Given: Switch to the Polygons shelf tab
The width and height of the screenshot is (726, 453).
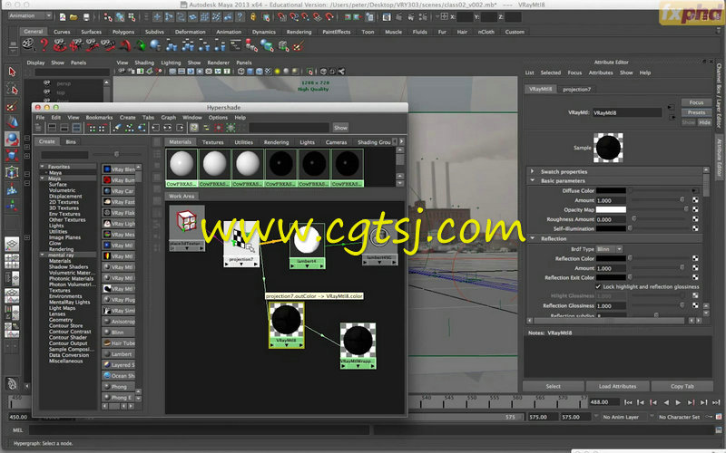Looking at the screenshot, I should tap(123, 32).
